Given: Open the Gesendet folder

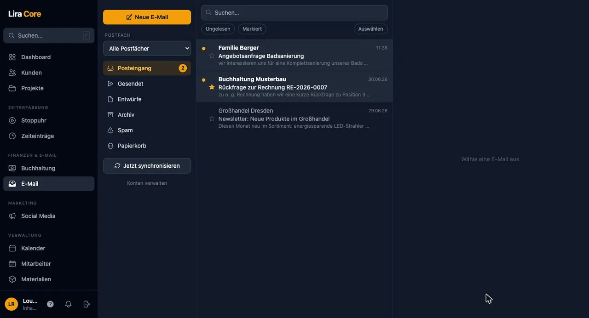Looking at the screenshot, I should (x=147, y=84).
